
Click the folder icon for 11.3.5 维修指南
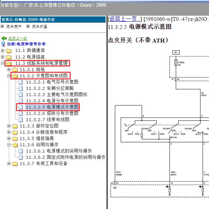click(x=15, y=139)
